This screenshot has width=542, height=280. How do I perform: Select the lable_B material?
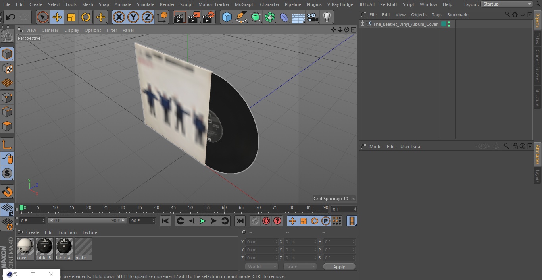click(x=44, y=249)
